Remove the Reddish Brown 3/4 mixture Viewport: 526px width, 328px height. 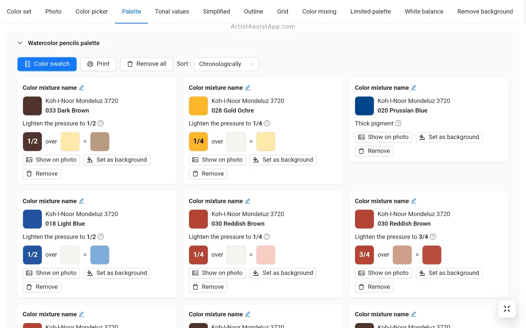[x=374, y=287]
